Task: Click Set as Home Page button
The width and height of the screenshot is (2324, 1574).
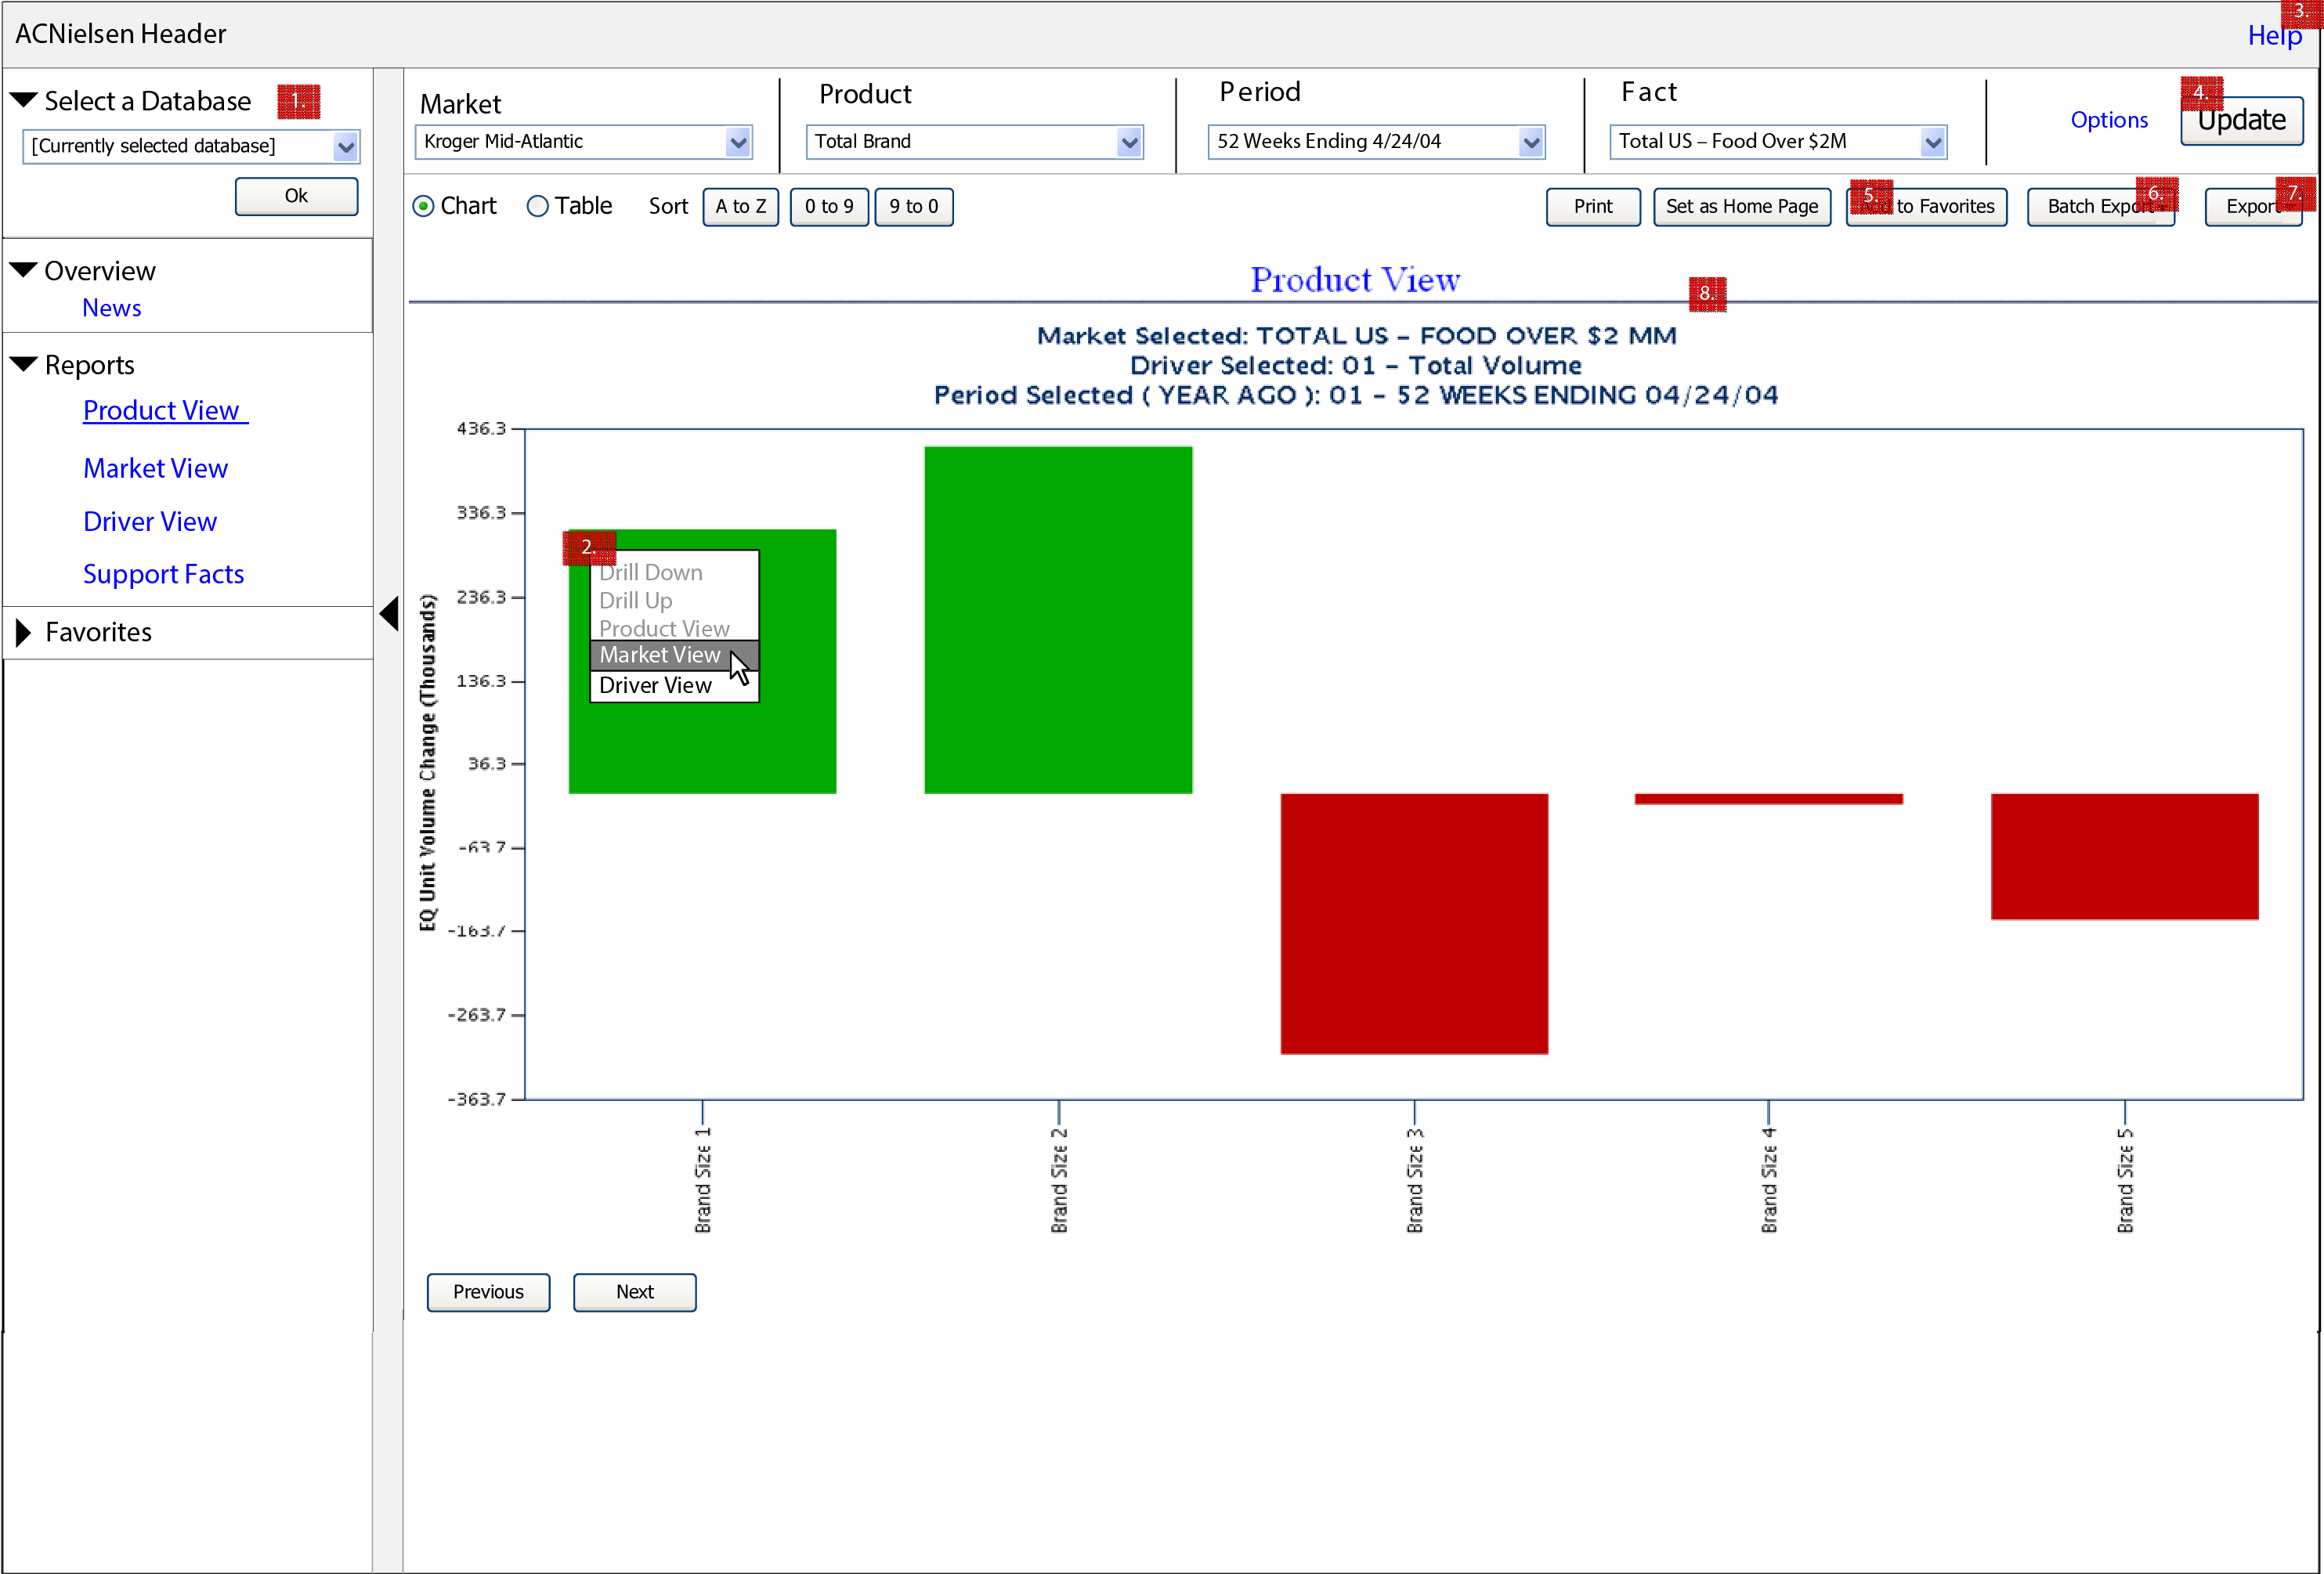Action: click(x=1742, y=207)
